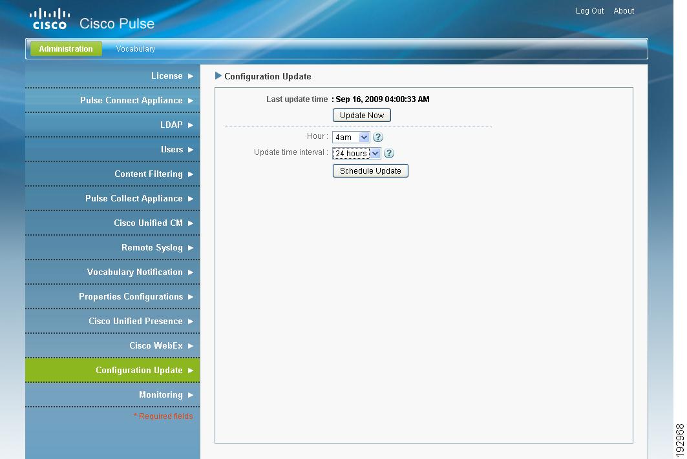687x459 pixels.
Task: Click the arrow next to Content Filtering
Action: click(x=191, y=174)
